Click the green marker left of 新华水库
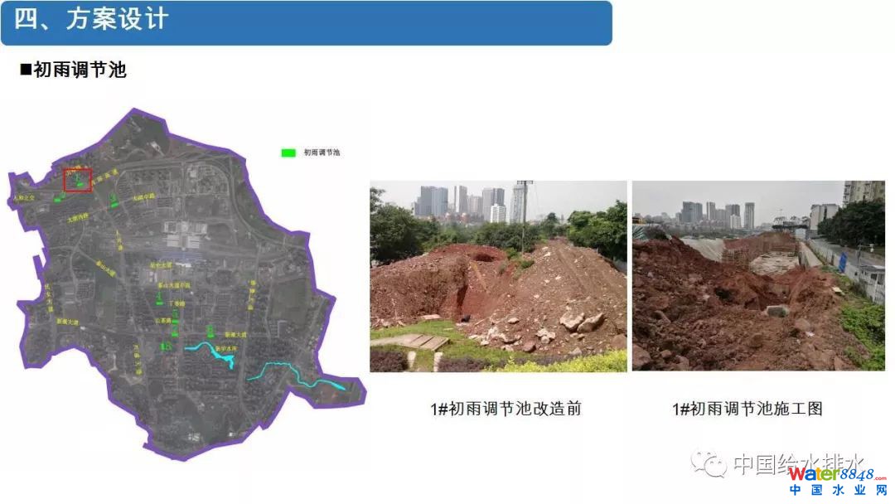This screenshot has height=504, width=895. pos(166,345)
